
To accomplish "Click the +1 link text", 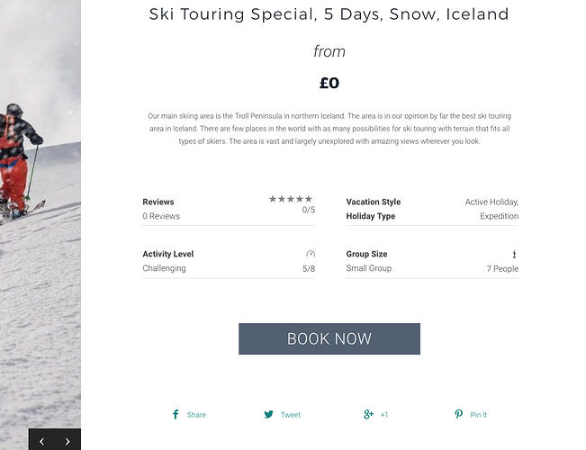I will 384,415.
